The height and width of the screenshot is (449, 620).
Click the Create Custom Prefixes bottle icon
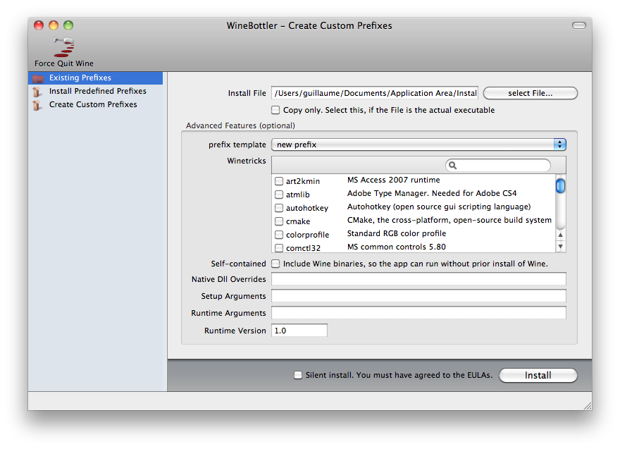click(37, 105)
